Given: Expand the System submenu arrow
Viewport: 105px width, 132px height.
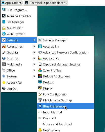Looking at the screenshot, I should (34, 76).
